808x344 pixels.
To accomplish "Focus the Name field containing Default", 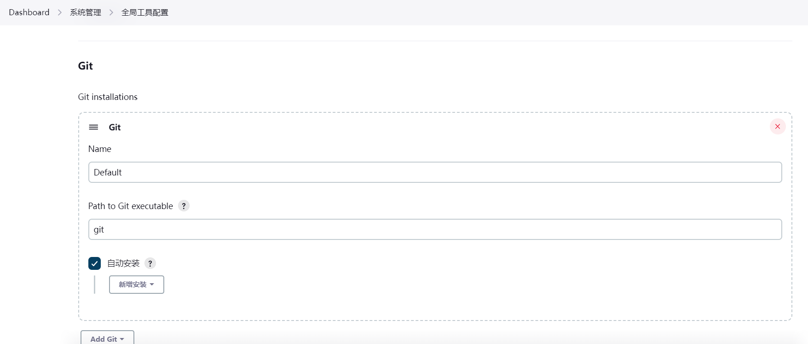I will pyautogui.click(x=435, y=172).
